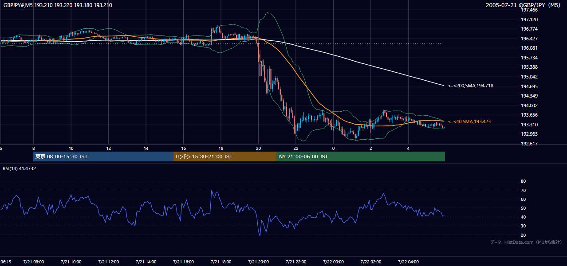Click price axis value 193.656
567x266 pixels.
529,115
